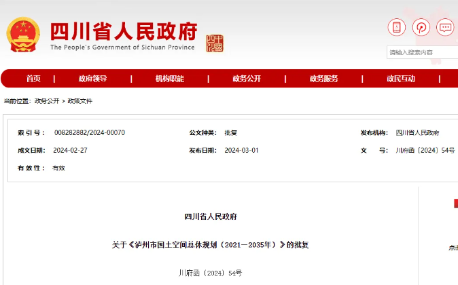Click the national emblem logo
The image size is (458, 285).
coord(23,35)
